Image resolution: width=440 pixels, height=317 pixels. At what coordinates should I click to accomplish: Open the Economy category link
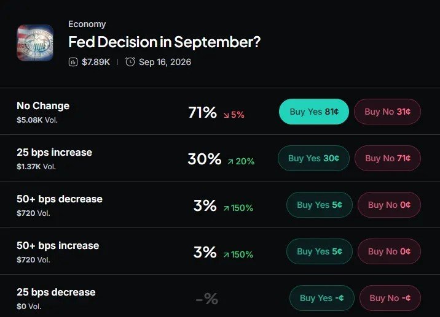(x=87, y=24)
